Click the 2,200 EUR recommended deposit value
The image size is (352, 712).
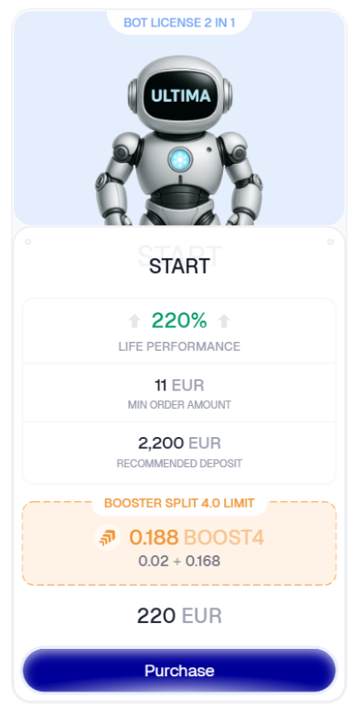click(179, 443)
